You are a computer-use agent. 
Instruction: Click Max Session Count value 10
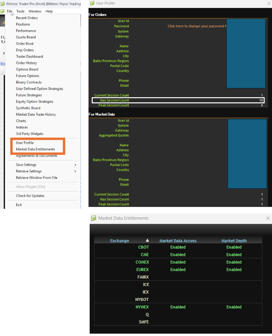point(261,100)
